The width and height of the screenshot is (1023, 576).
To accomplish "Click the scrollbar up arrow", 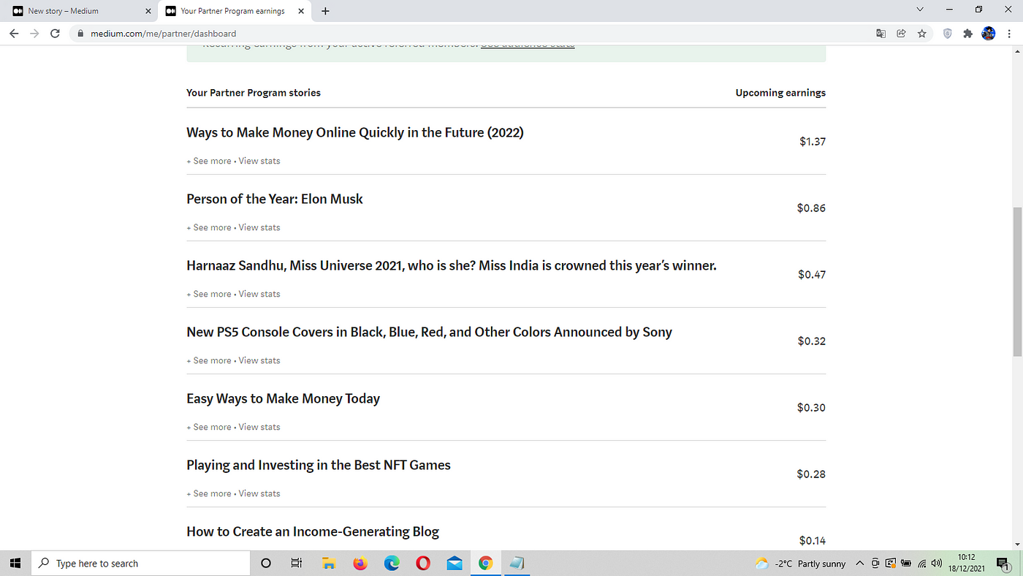I will pos(1017,50).
